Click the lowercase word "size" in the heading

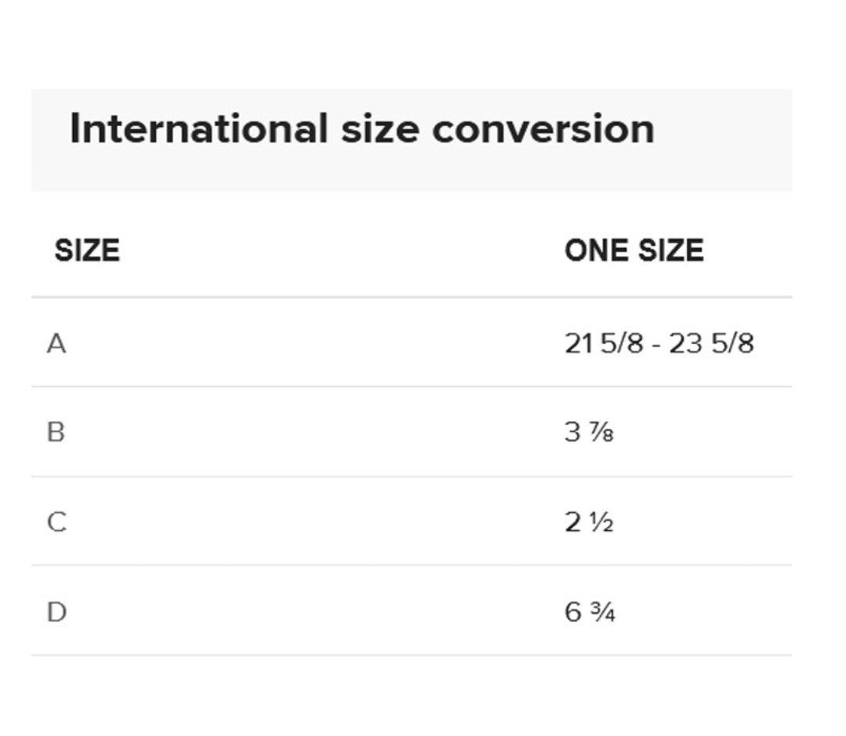click(380, 129)
